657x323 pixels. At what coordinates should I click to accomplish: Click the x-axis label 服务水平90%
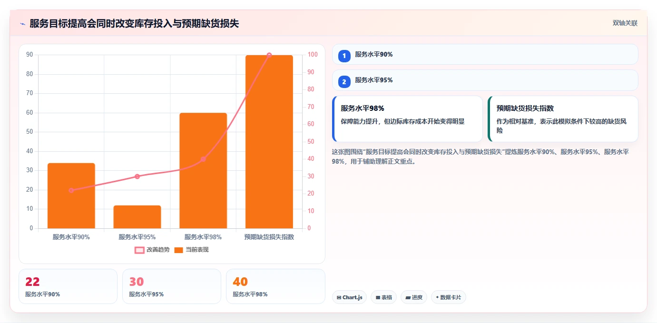click(x=71, y=237)
